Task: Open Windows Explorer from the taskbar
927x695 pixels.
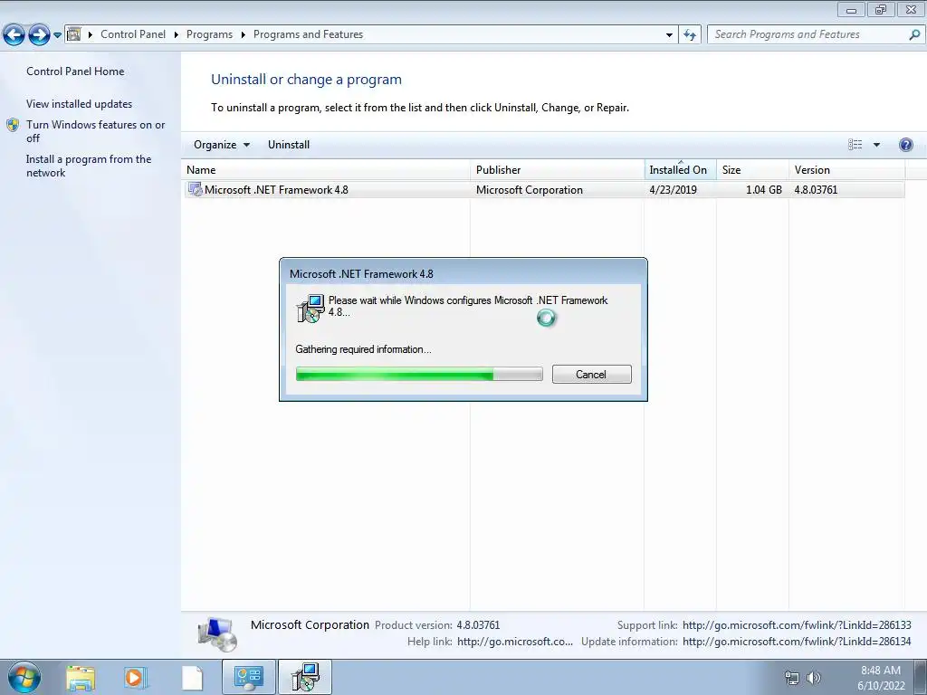Action: 80,677
